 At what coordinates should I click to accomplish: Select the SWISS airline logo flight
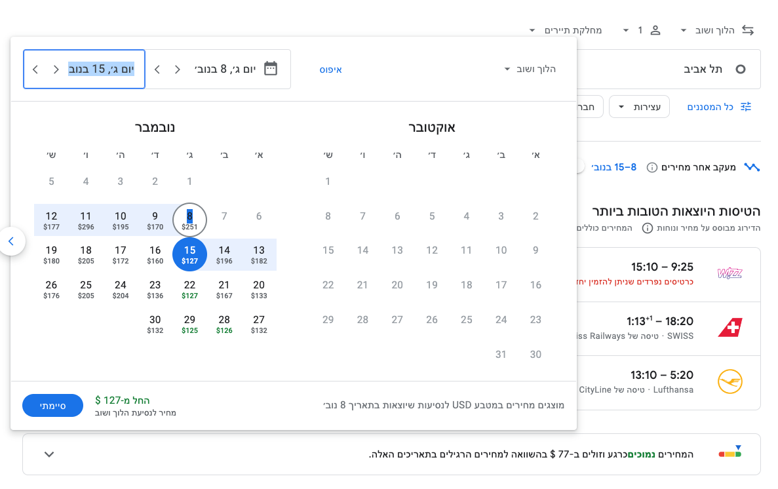[729, 328]
